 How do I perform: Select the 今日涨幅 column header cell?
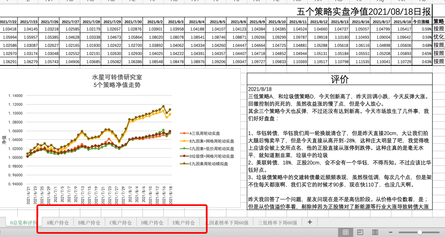[x=421, y=21]
